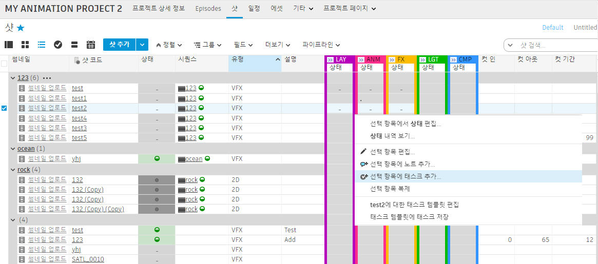This screenshot has width=598, height=264.
Task: Click the LGT pipeline step expand arrows
Action: pyautogui.click(x=422, y=60)
